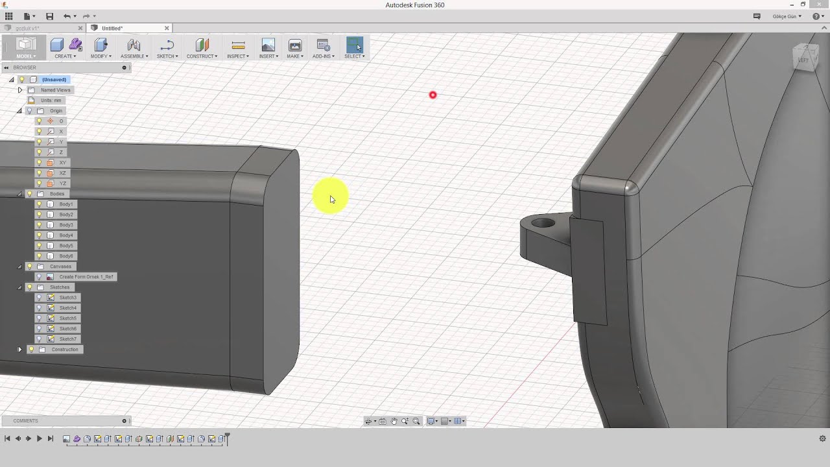830x467 pixels.
Task: Open the Make 3D print icon
Action: click(295, 45)
